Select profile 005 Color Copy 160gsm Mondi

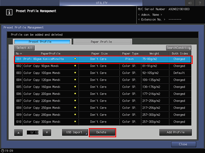103,87
